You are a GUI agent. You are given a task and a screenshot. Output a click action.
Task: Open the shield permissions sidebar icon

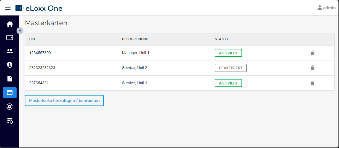coord(10,65)
